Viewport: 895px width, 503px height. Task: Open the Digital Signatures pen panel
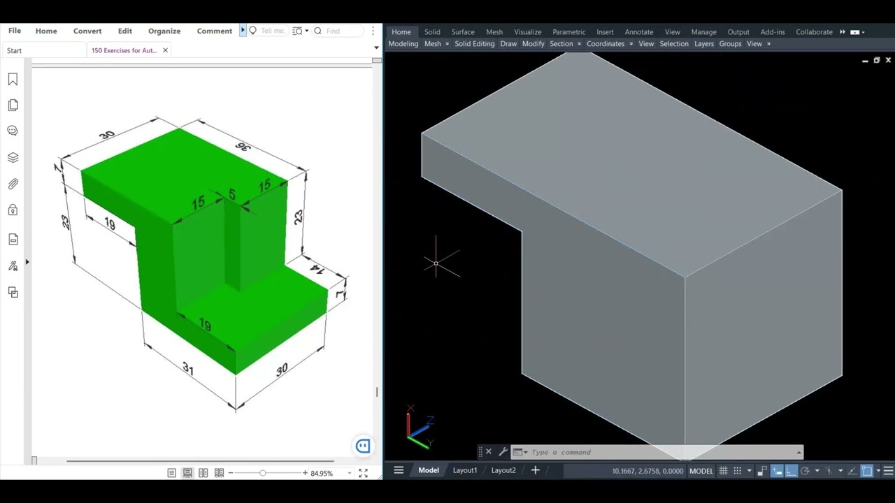pos(13,265)
